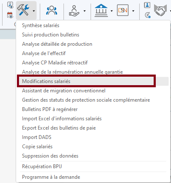Expand the person-in-hand dropdown arrow
Image resolution: width=171 pixels, height=183 pixels.
click(85, 11)
